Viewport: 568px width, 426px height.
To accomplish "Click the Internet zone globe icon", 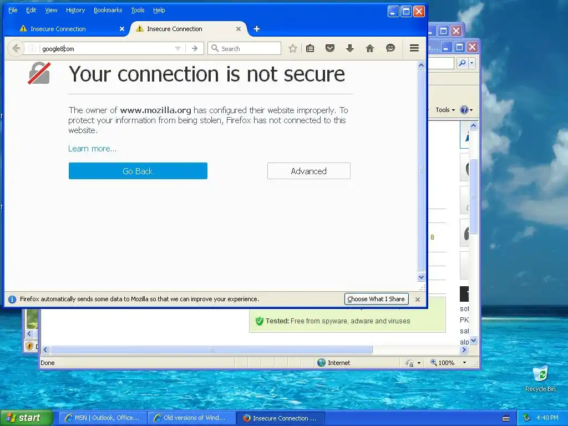I will (321, 363).
